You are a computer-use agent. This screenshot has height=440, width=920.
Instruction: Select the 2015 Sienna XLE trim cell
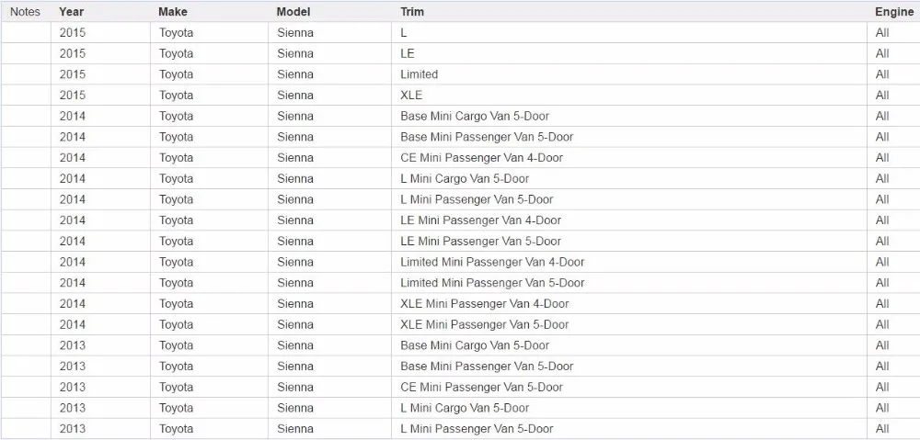[629, 96]
